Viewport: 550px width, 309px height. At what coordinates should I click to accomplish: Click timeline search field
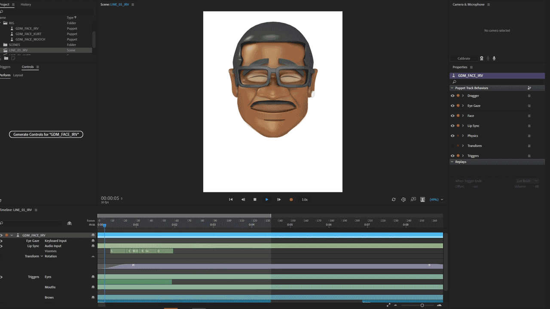[x=32, y=223]
